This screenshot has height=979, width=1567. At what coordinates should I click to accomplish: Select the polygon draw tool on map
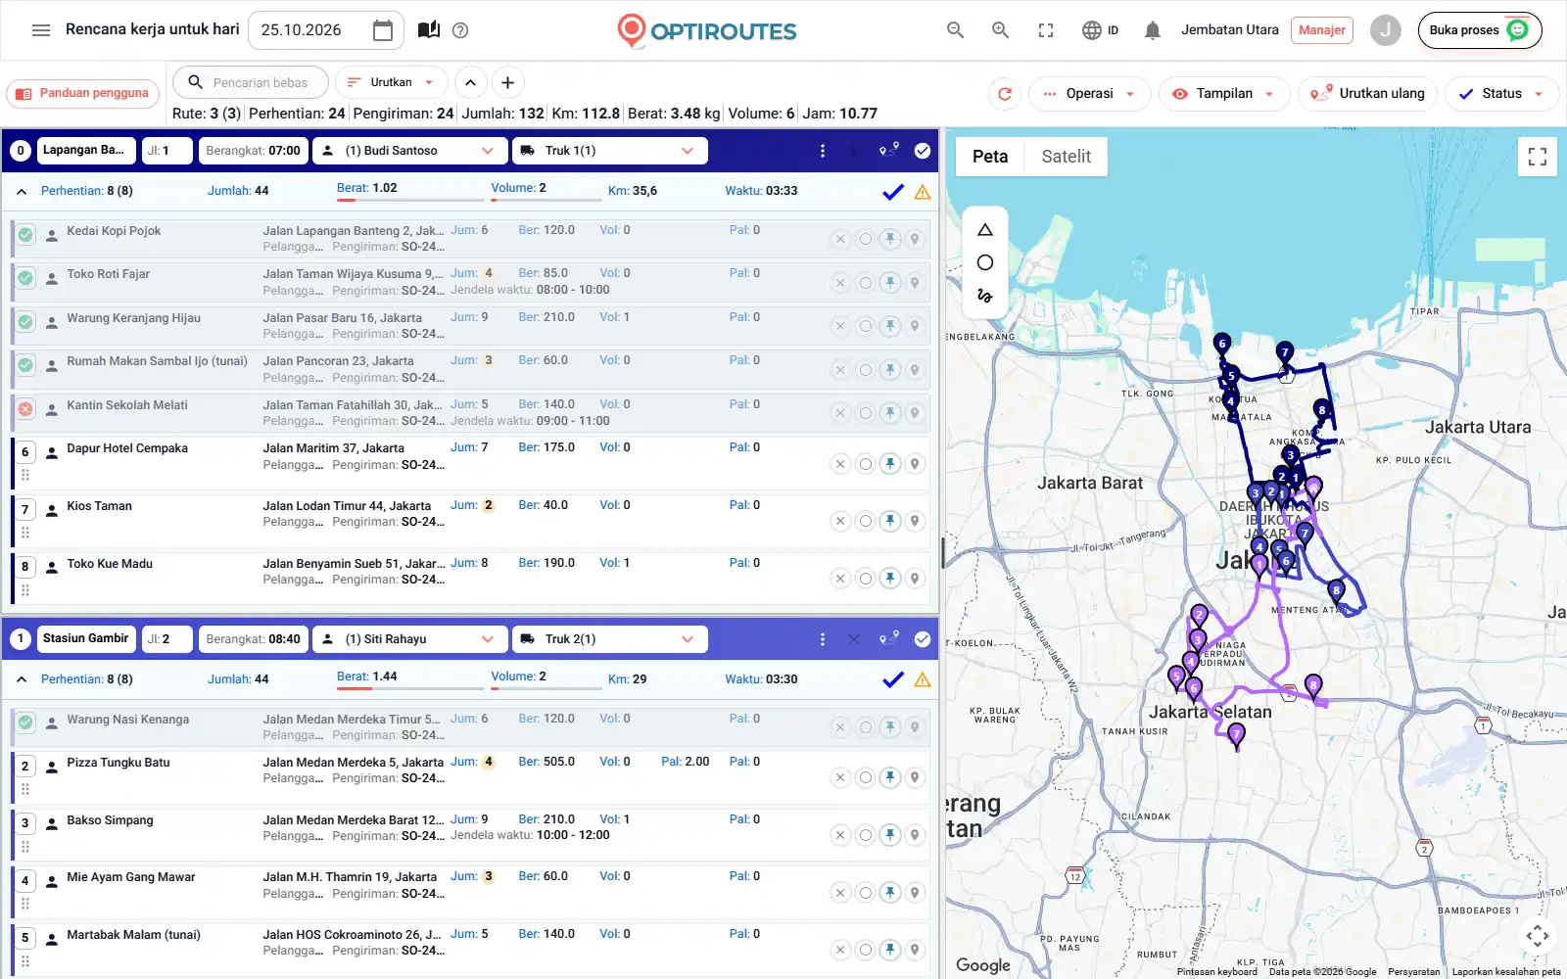coord(985,230)
